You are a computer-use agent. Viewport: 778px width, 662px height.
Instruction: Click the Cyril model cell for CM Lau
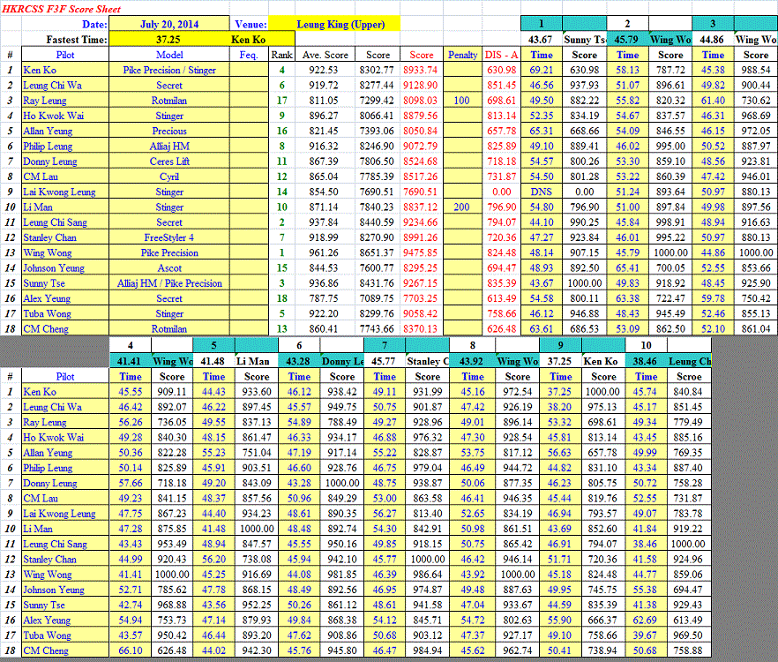click(169, 177)
